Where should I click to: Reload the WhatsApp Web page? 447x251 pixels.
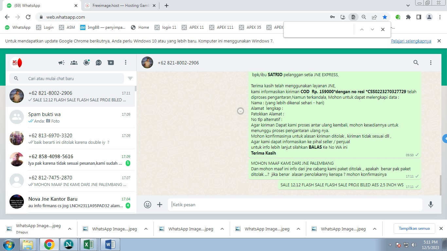click(28, 17)
